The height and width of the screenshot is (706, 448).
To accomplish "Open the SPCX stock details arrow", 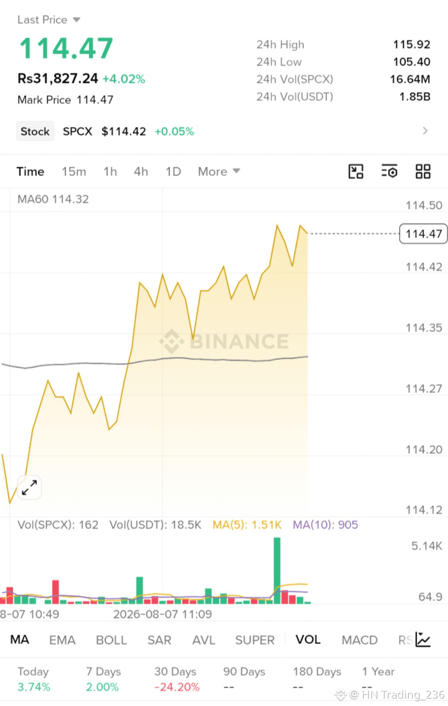I will [x=425, y=131].
